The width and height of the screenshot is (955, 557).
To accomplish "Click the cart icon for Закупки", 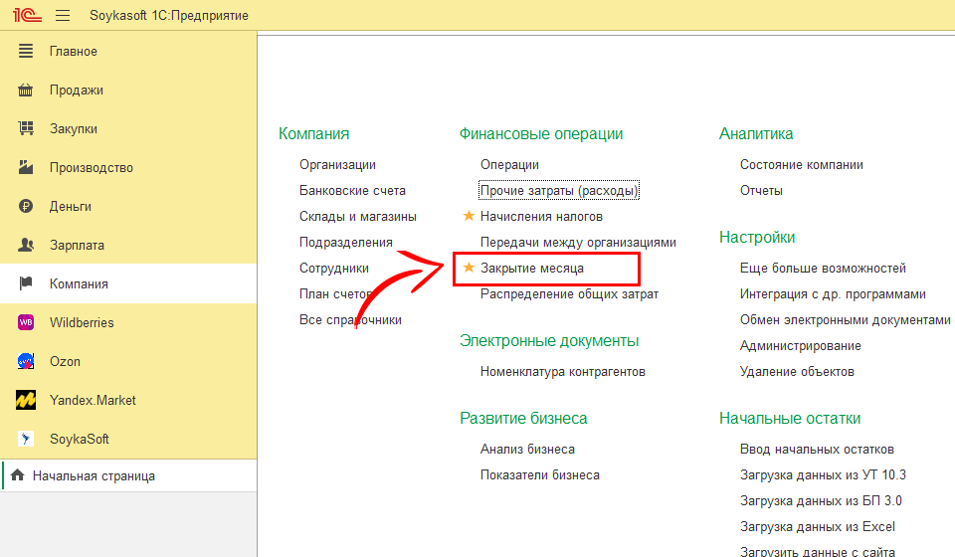I will pyautogui.click(x=27, y=129).
